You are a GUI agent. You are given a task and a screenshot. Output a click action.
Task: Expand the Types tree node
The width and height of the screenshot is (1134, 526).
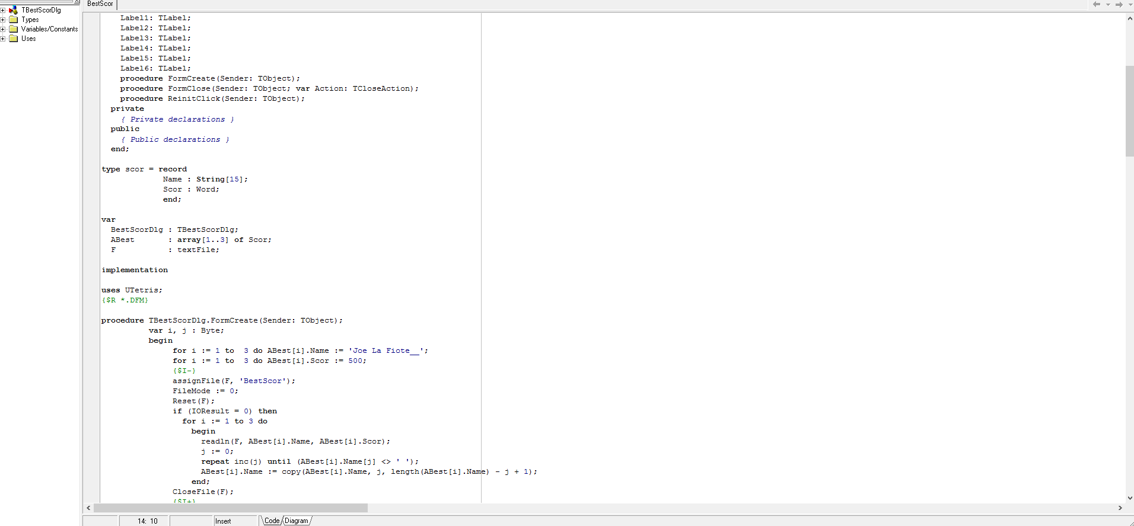click(x=3, y=20)
